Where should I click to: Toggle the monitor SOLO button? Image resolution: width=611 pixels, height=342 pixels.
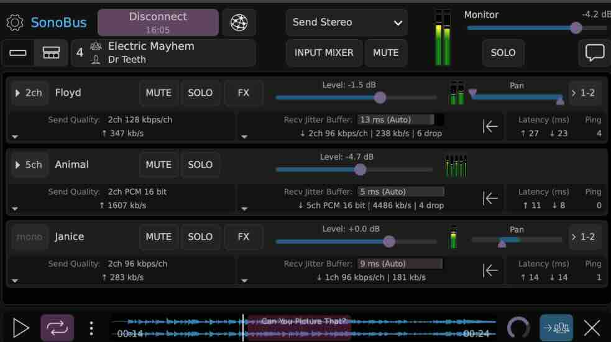tap(503, 53)
